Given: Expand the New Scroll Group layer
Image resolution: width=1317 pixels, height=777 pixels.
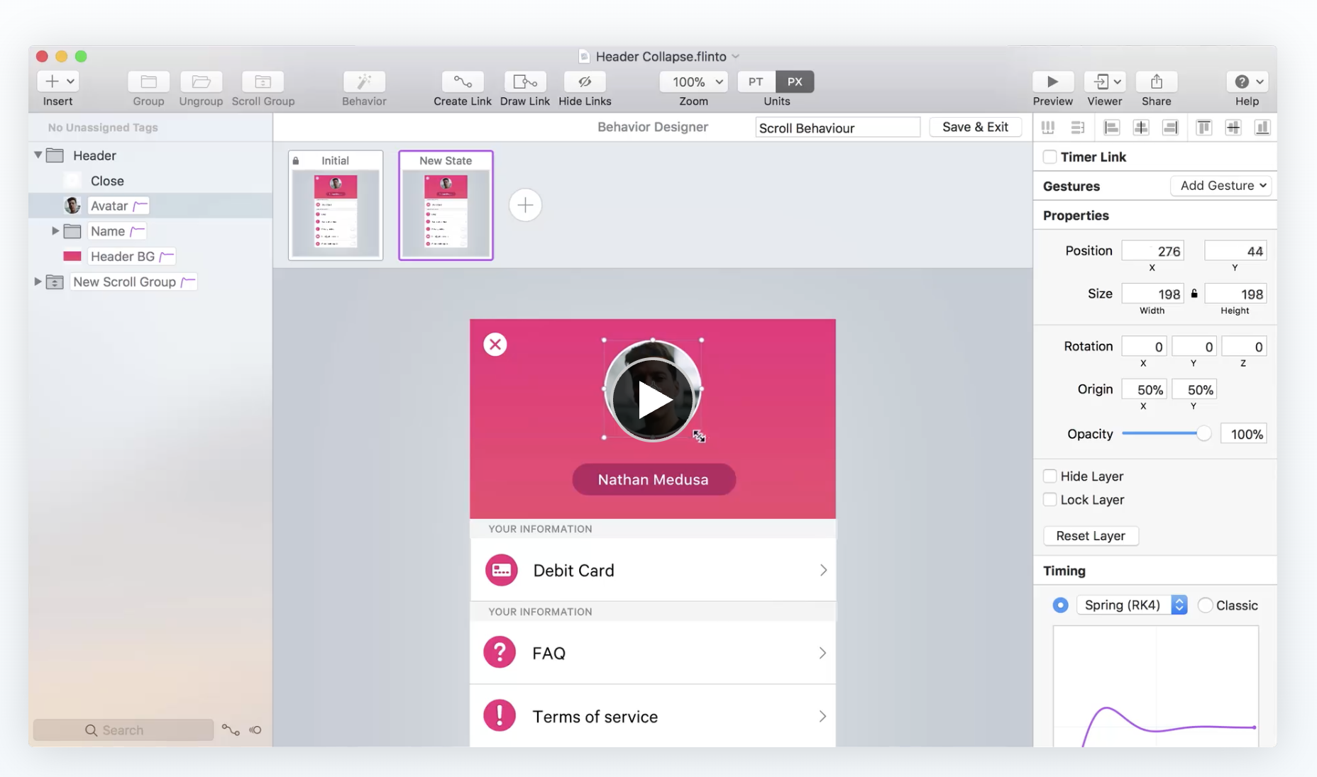Looking at the screenshot, I should tap(38, 281).
